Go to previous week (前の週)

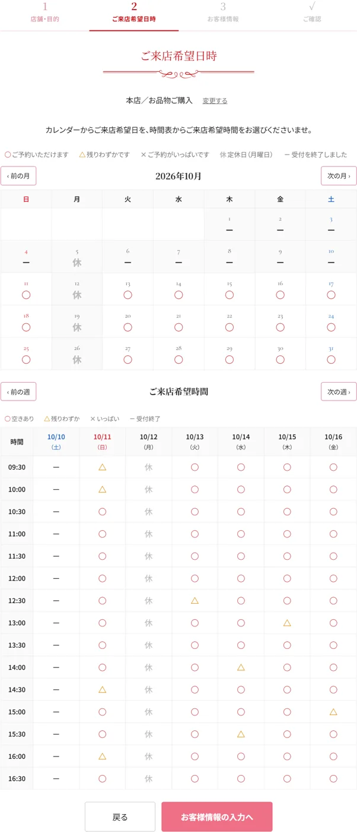(18, 392)
